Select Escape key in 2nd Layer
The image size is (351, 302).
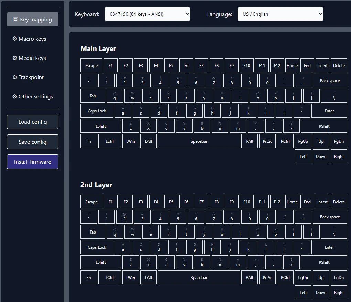(91, 202)
